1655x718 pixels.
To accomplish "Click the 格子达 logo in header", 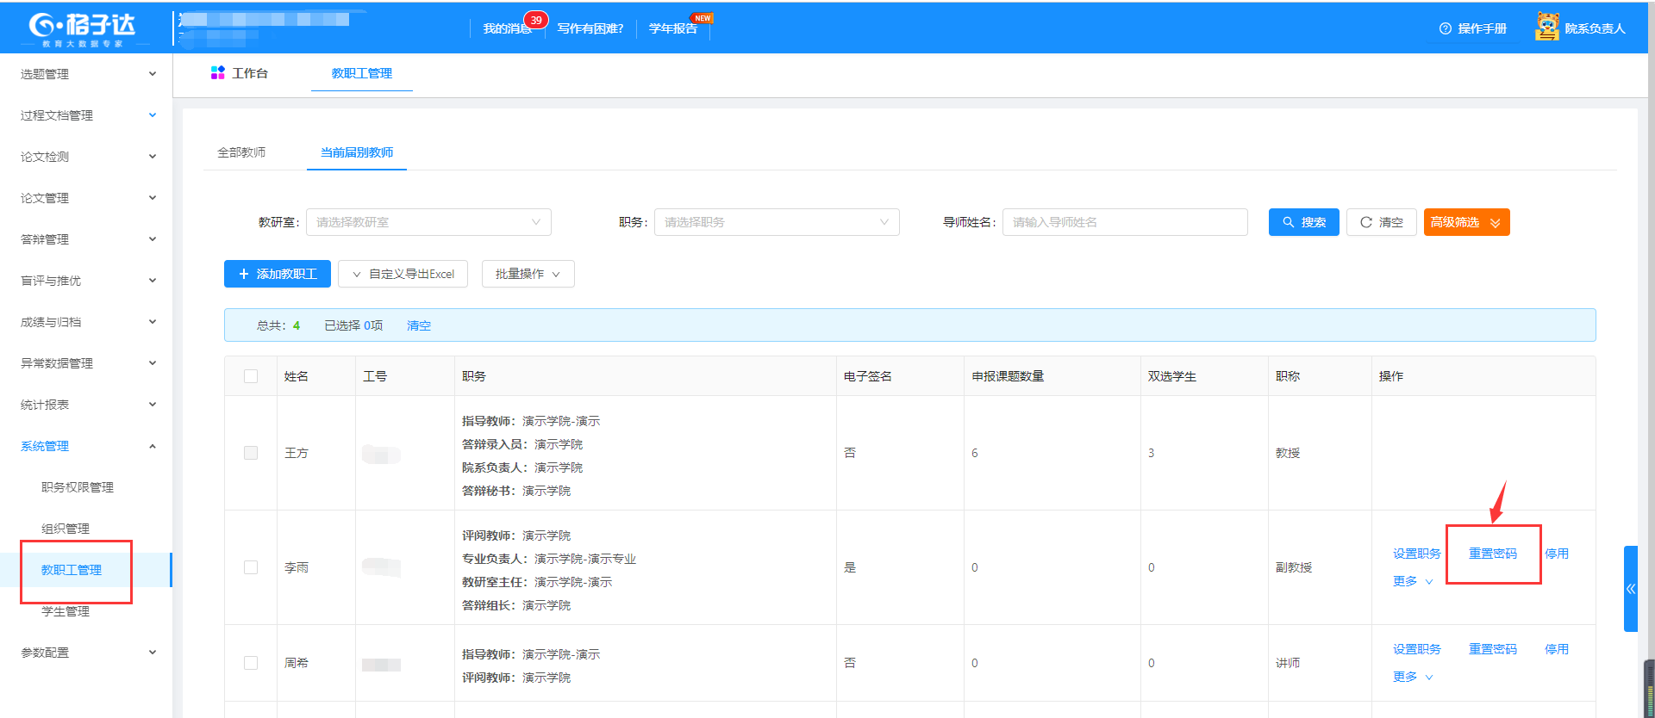I will point(82,28).
